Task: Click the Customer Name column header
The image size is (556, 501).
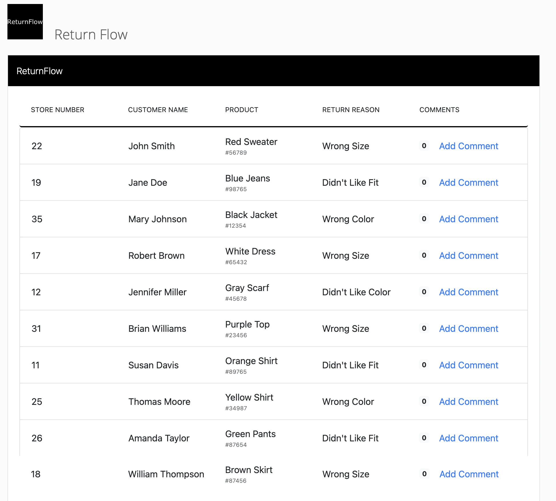Action: pos(158,110)
